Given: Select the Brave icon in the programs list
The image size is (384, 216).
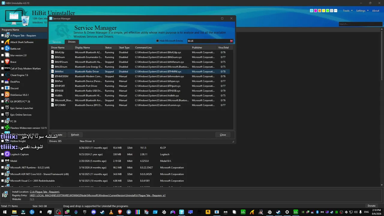Looking at the screenshot, I should [x=7, y=62].
